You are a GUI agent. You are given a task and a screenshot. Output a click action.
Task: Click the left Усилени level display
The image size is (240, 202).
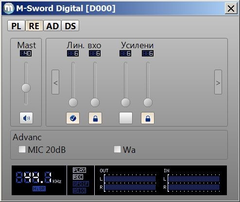tap(125, 54)
